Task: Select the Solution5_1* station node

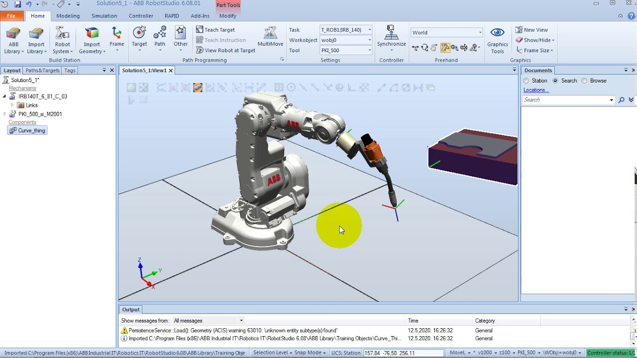Action: (21, 80)
